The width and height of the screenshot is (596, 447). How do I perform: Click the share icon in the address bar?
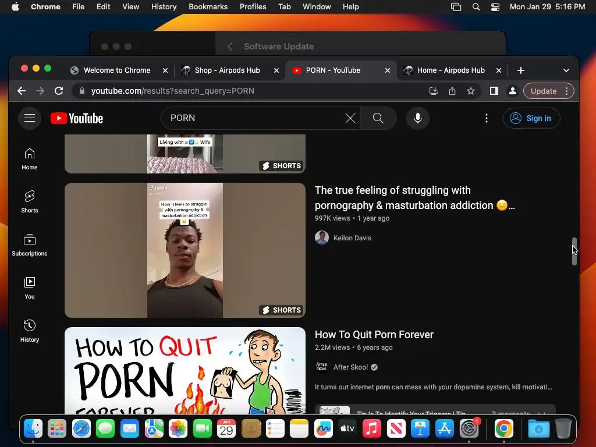[x=452, y=91]
